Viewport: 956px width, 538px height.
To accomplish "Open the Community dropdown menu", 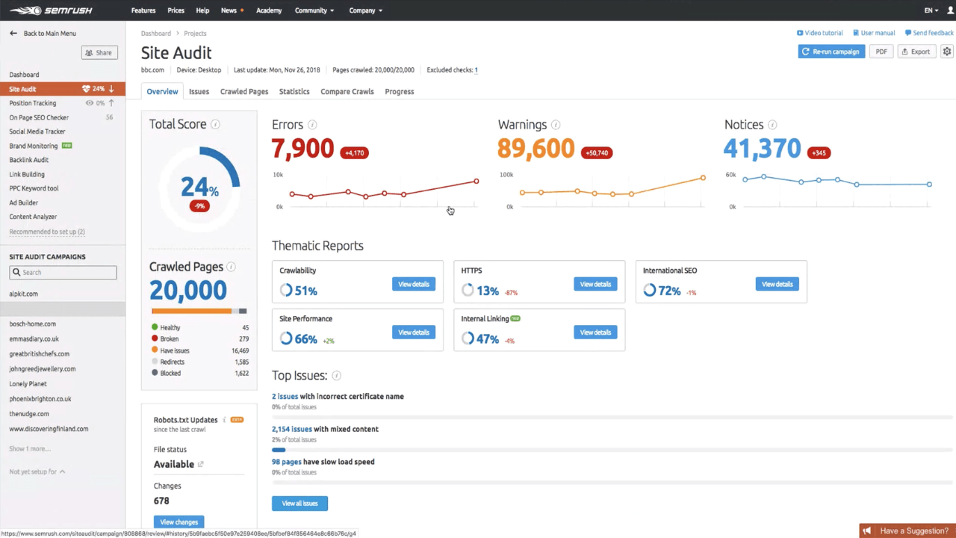I will (314, 10).
